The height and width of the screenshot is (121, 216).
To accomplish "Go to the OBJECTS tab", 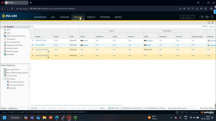I will (x=91, y=17).
